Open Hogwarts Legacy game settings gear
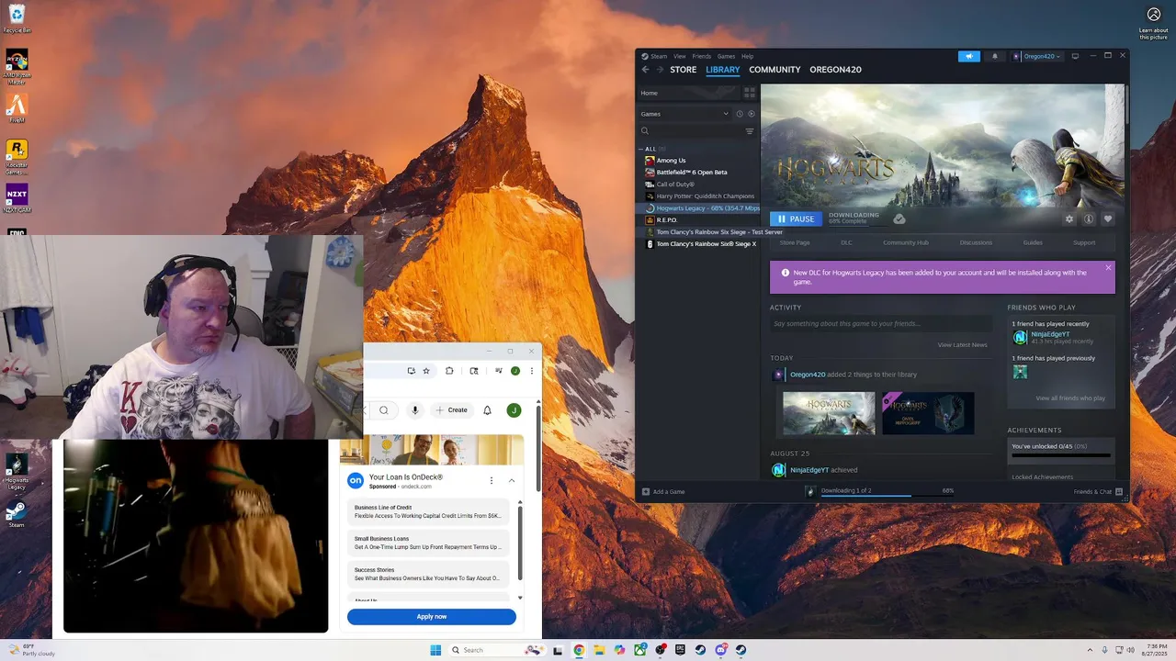 pyautogui.click(x=1069, y=219)
